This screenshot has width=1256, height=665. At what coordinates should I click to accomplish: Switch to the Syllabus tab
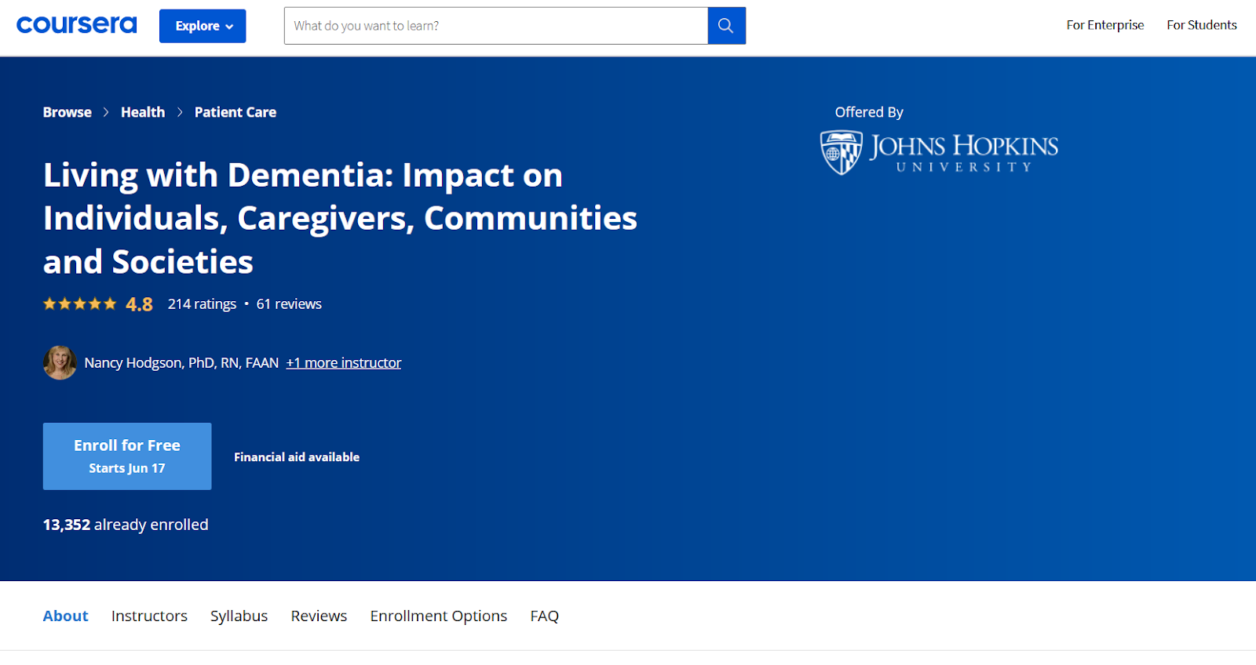pos(239,616)
